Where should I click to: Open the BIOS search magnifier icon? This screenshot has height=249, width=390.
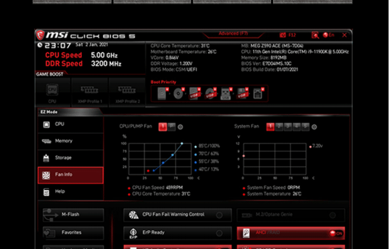pyautogui.click(x=315, y=35)
